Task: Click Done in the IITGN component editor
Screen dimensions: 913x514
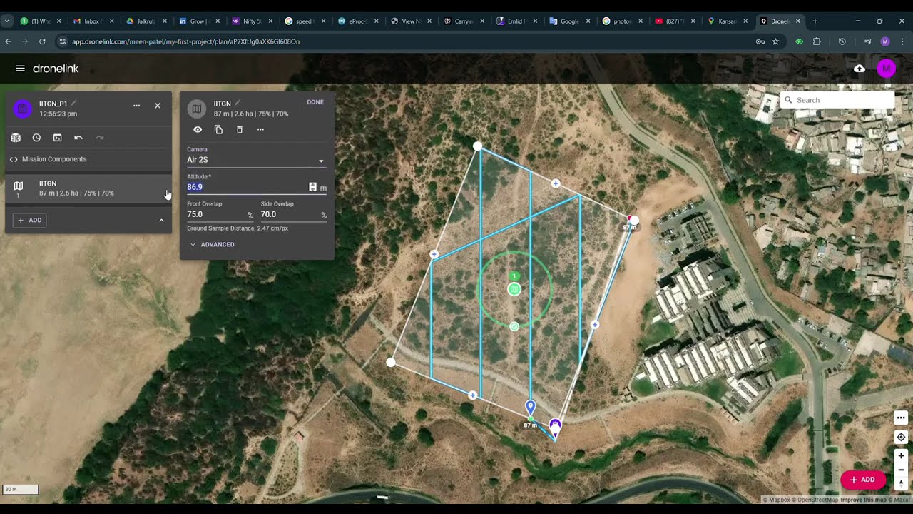Action: (x=315, y=102)
